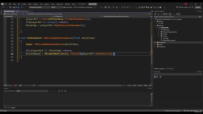
Task: Expand the References node
Action: click(159, 30)
